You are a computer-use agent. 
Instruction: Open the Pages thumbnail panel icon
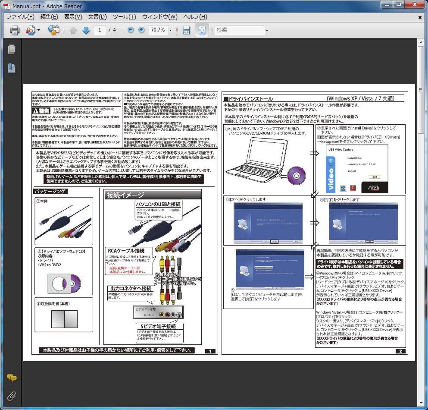pos(12,49)
